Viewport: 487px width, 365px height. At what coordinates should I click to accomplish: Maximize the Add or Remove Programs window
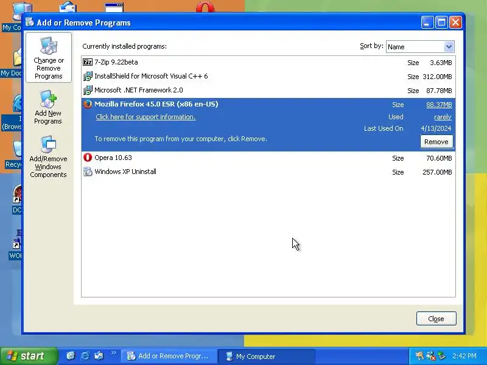441,23
